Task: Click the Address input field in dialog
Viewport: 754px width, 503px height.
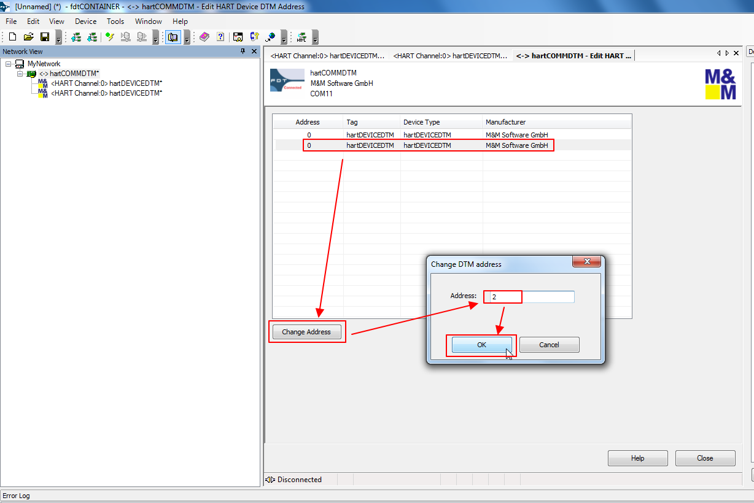Action: pos(528,297)
